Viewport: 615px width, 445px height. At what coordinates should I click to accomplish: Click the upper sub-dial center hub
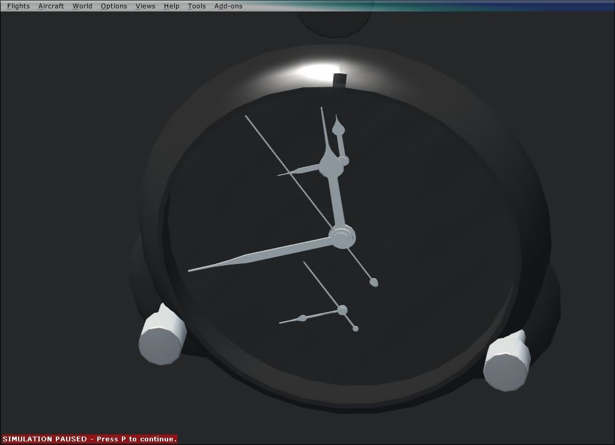(331, 165)
